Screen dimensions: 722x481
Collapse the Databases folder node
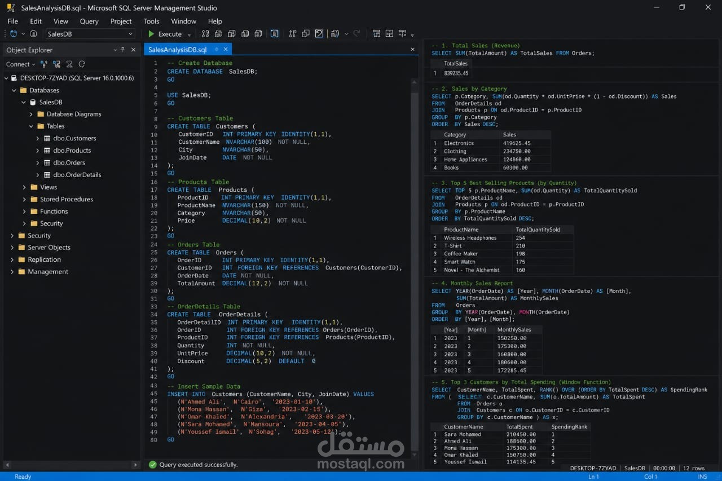tap(14, 90)
